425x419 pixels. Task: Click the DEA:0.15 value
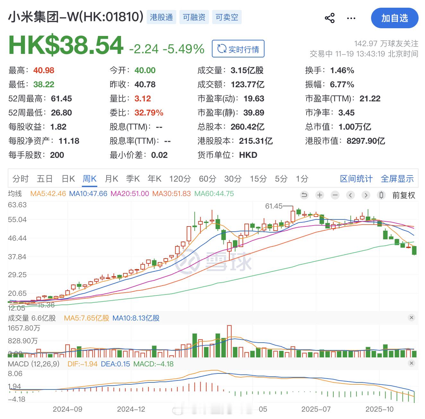click(116, 364)
